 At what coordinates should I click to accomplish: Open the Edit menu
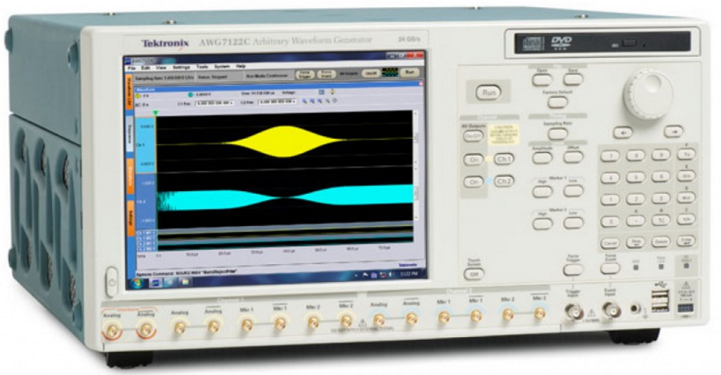click(x=146, y=68)
